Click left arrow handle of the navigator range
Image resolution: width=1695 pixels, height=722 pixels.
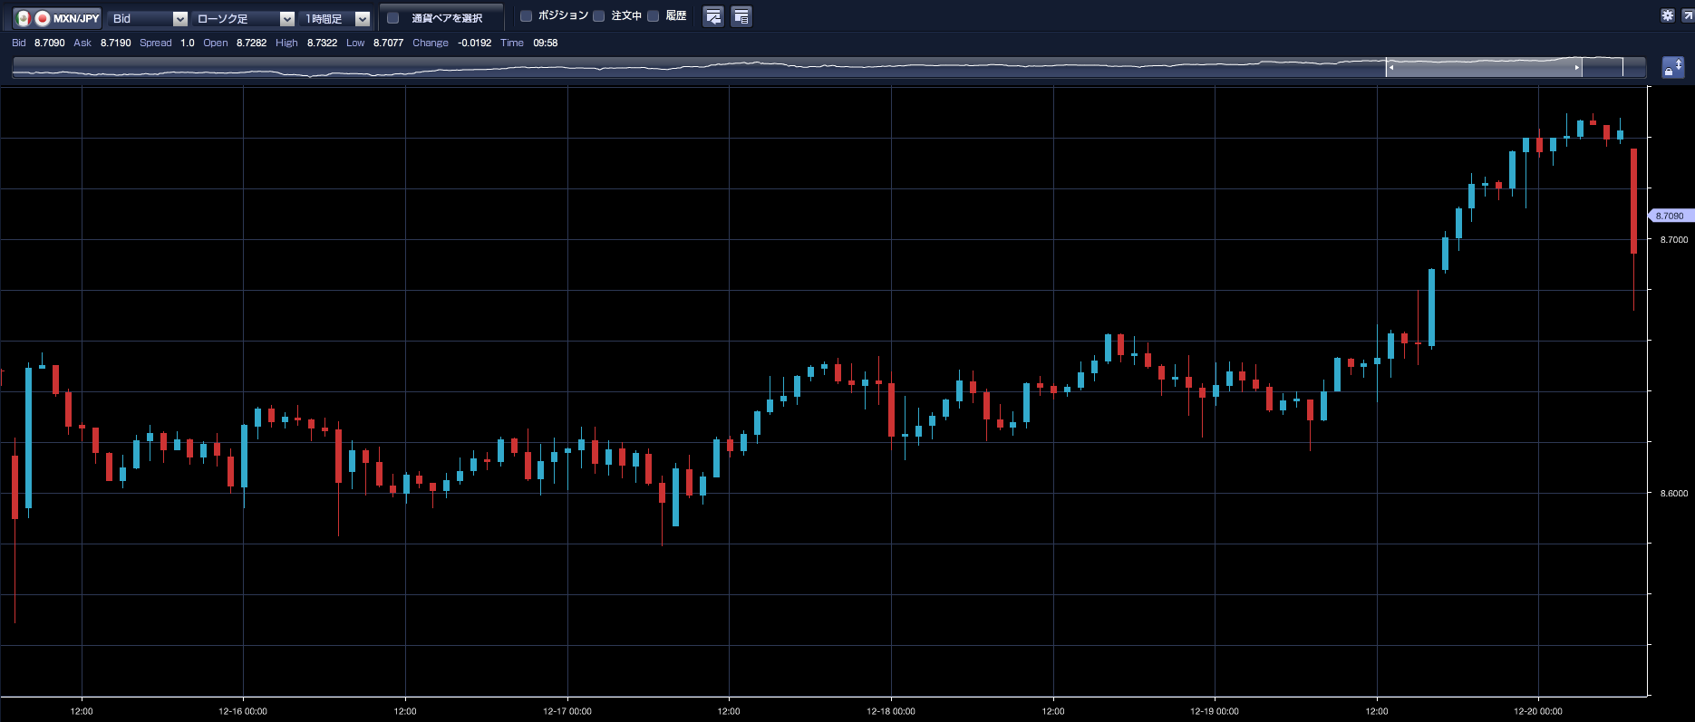1391,67
